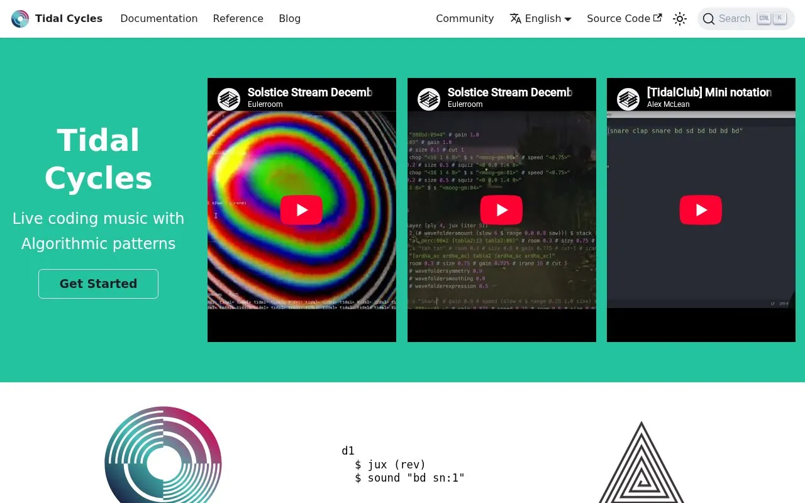Screen dimensions: 805x503
Task: Click the circular teal-magenta Tidal logo graphic
Action: pos(163,455)
